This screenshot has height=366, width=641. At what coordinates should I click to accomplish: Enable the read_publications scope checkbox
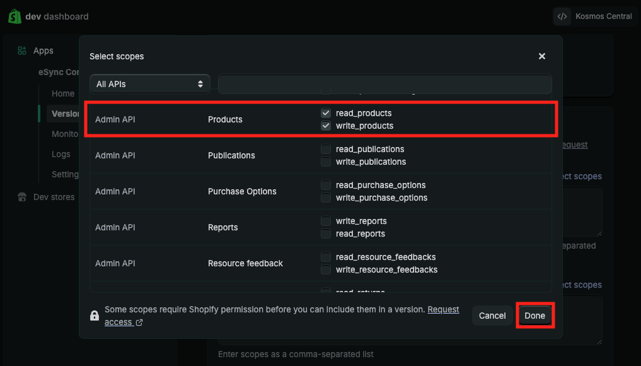[x=326, y=150]
